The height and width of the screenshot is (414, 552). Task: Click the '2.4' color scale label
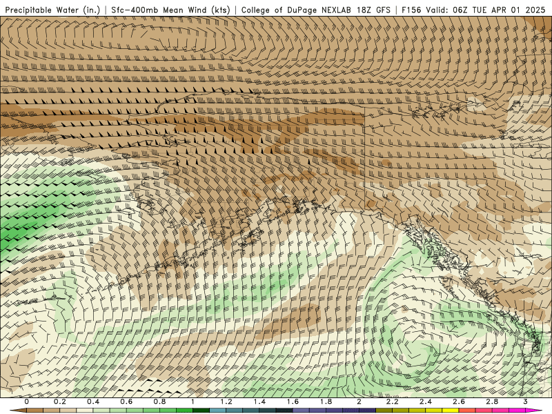(x=426, y=402)
